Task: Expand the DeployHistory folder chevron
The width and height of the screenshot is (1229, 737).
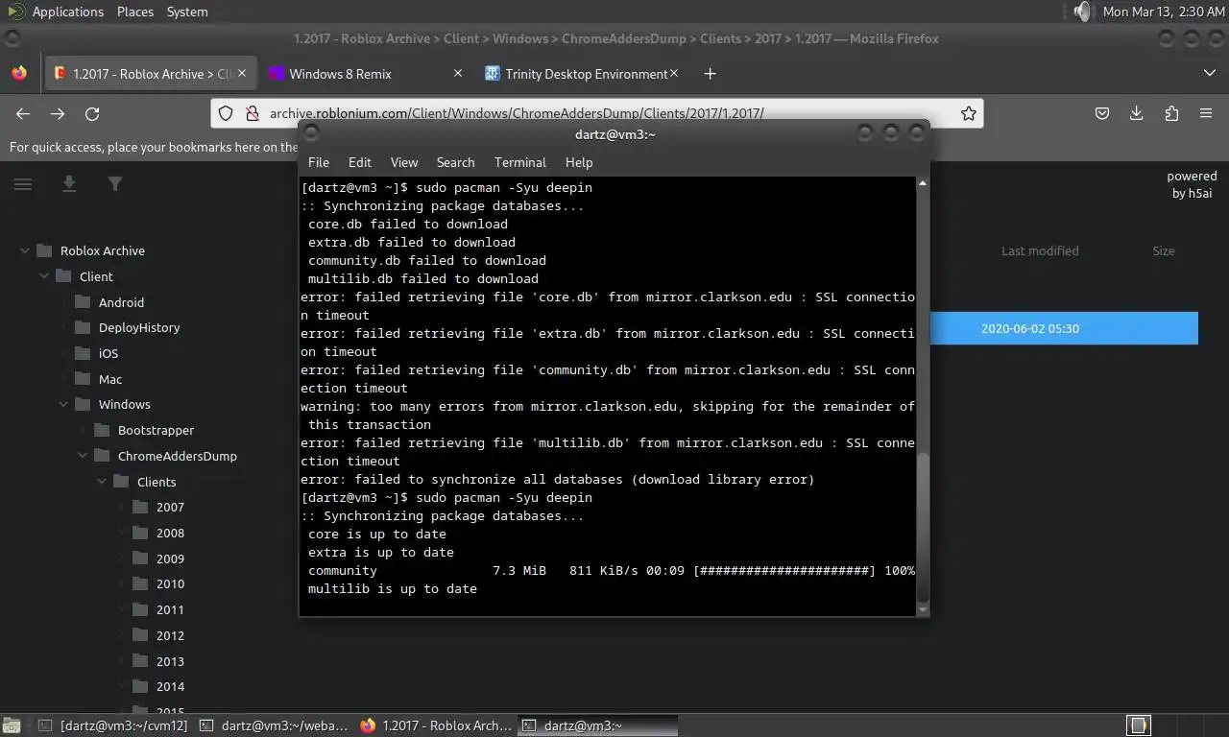Action: click(x=63, y=327)
